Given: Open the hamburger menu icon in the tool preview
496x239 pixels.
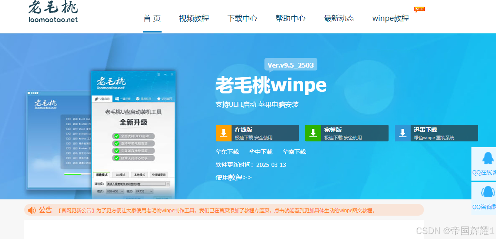Looking at the screenshot, I should (x=159, y=75).
